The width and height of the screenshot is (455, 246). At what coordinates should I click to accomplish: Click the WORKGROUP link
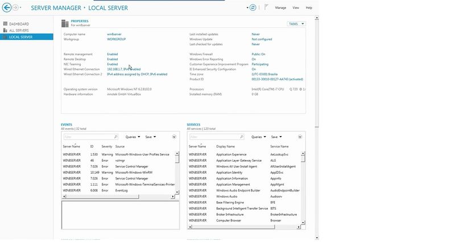point(117,39)
